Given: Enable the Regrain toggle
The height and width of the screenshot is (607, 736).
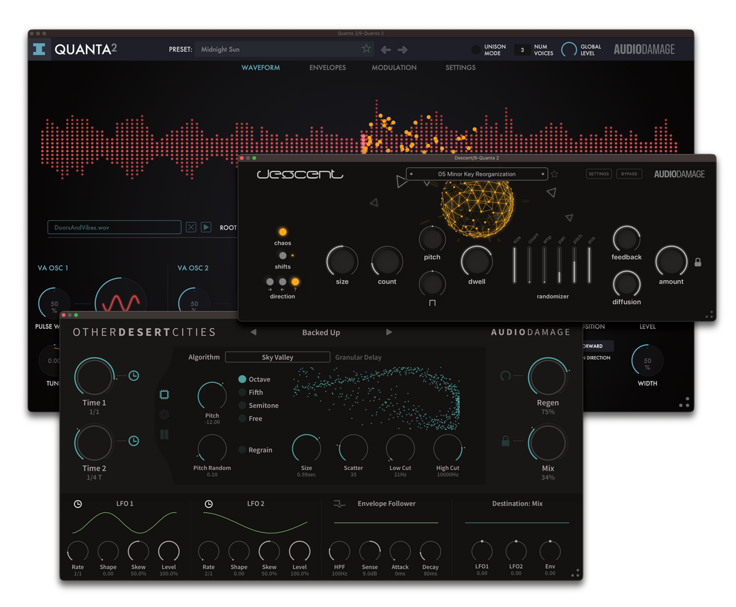Looking at the screenshot, I should click(x=242, y=450).
